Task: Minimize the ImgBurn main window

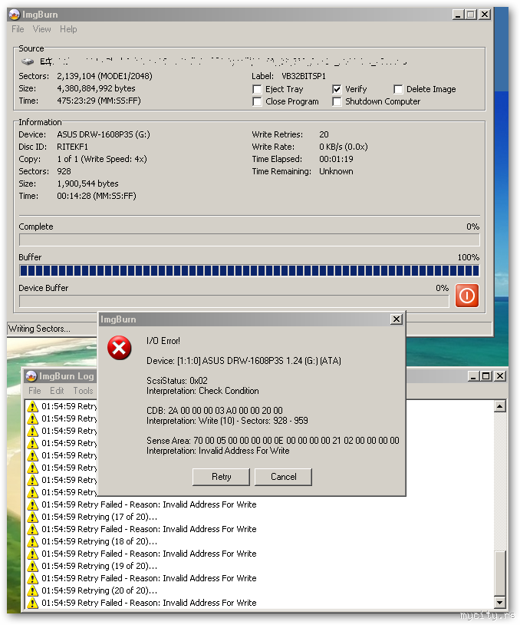Action: pos(458,15)
